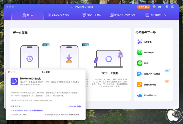Click the データ復元 section heading

click(x=20, y=33)
